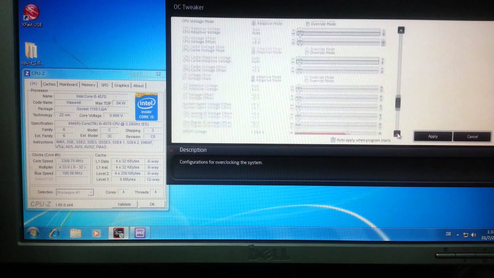This screenshot has width=494, height=278.
Task: Show hidden system tray icons
Action: click(x=458, y=235)
